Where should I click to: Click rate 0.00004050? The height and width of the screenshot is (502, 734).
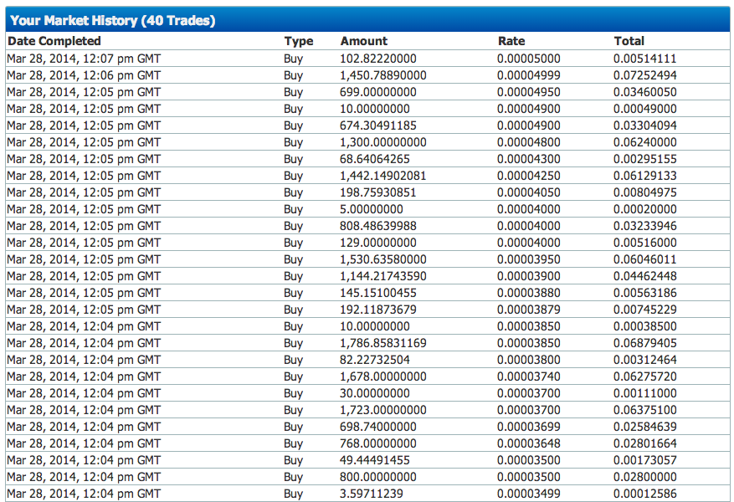(x=529, y=192)
